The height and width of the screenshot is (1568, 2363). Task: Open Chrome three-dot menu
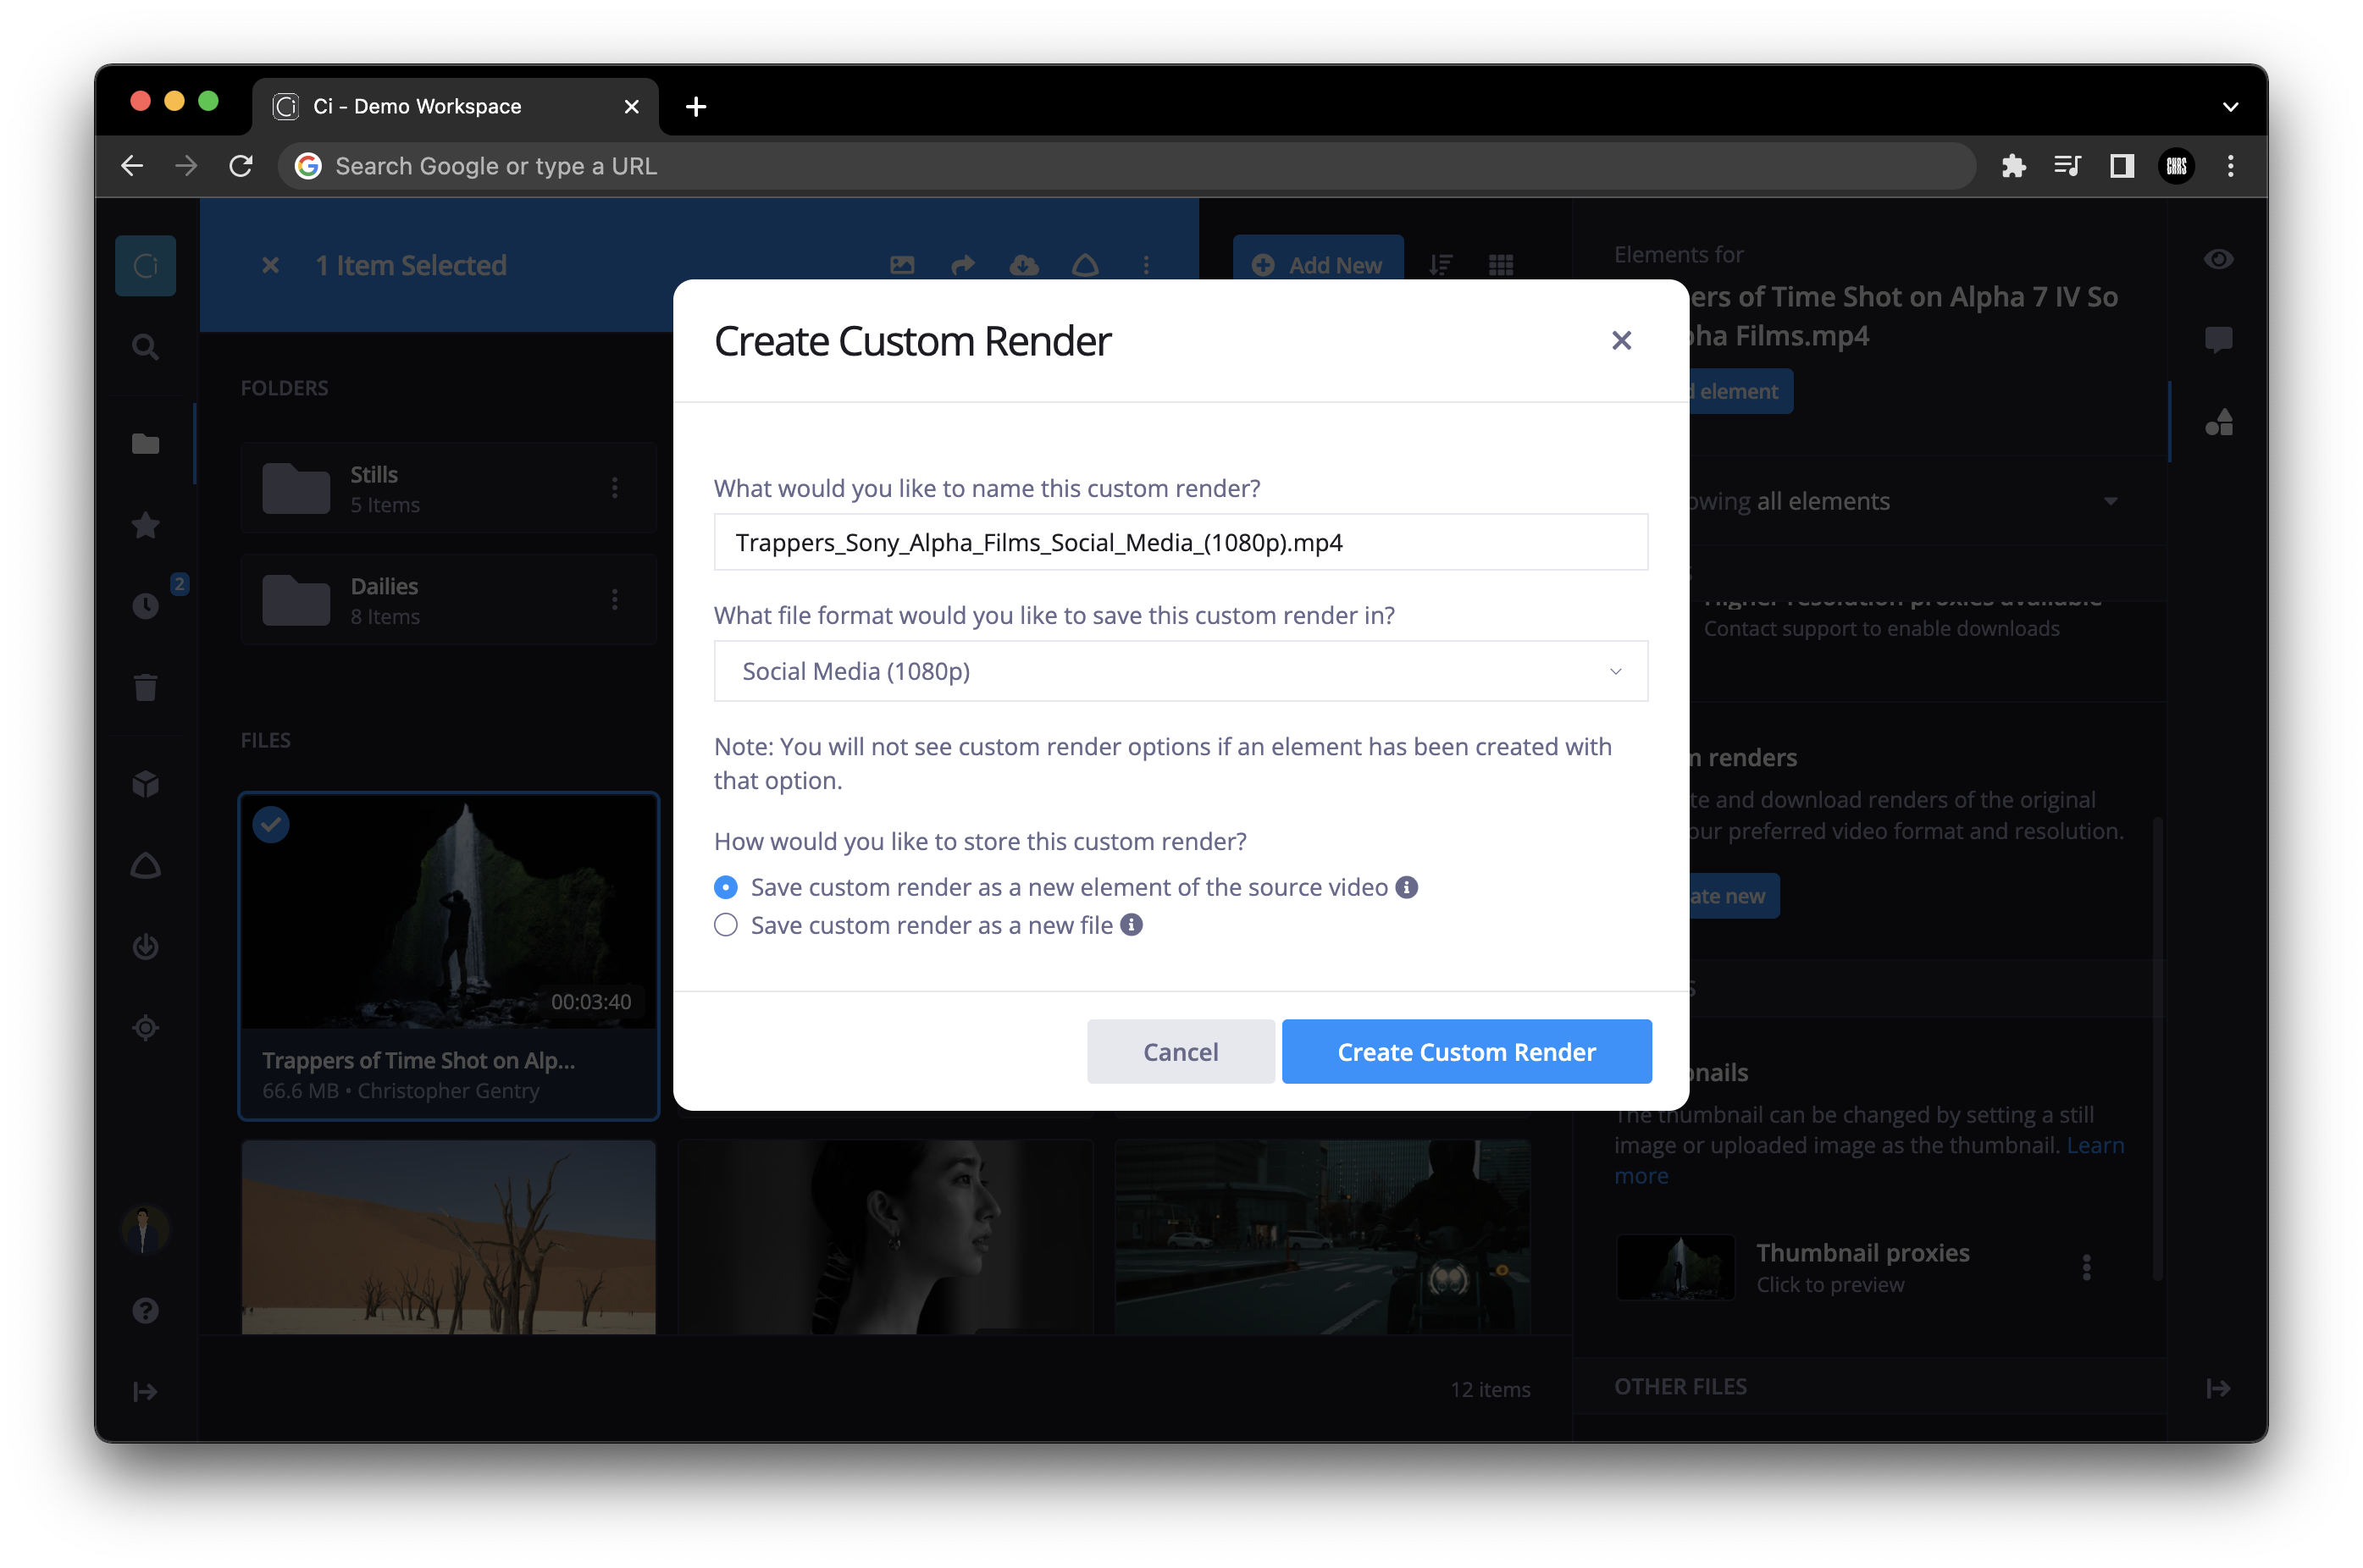tap(2230, 166)
